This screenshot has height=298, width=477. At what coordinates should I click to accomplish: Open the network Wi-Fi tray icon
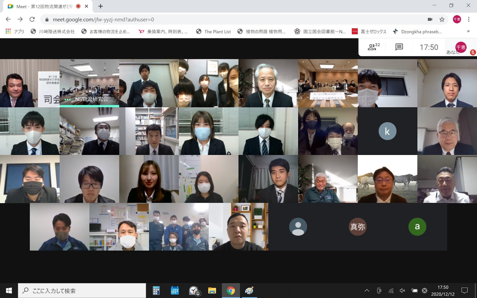tap(391, 291)
